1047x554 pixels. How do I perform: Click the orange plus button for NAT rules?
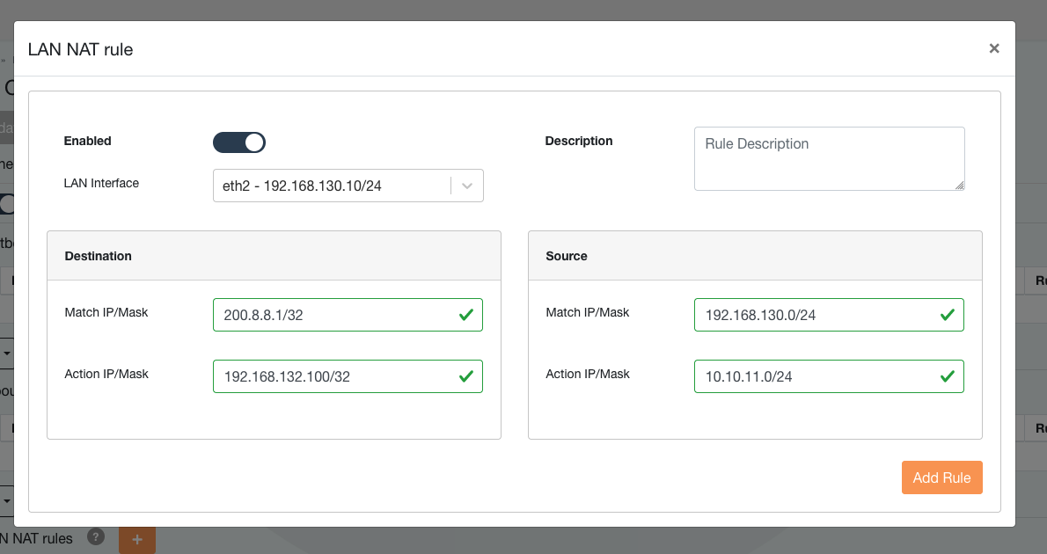click(x=137, y=539)
